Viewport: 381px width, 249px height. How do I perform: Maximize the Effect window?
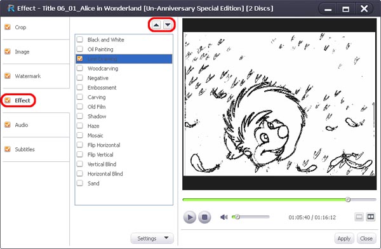point(345,9)
